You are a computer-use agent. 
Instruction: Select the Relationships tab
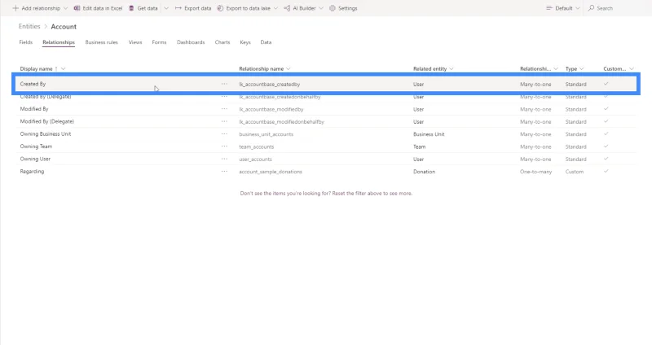click(59, 42)
